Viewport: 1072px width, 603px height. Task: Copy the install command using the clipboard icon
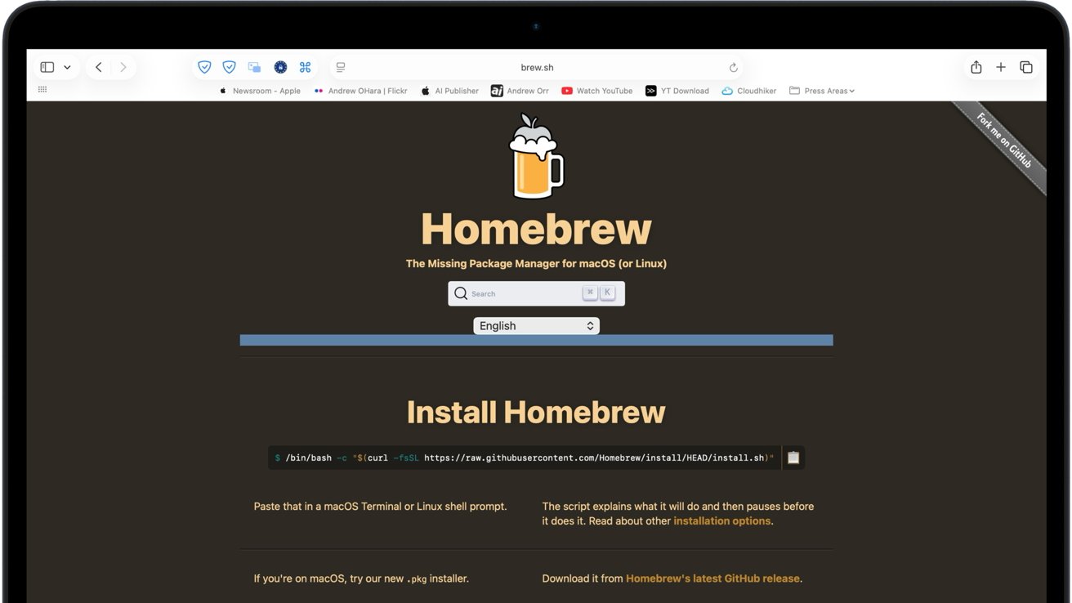tap(793, 458)
